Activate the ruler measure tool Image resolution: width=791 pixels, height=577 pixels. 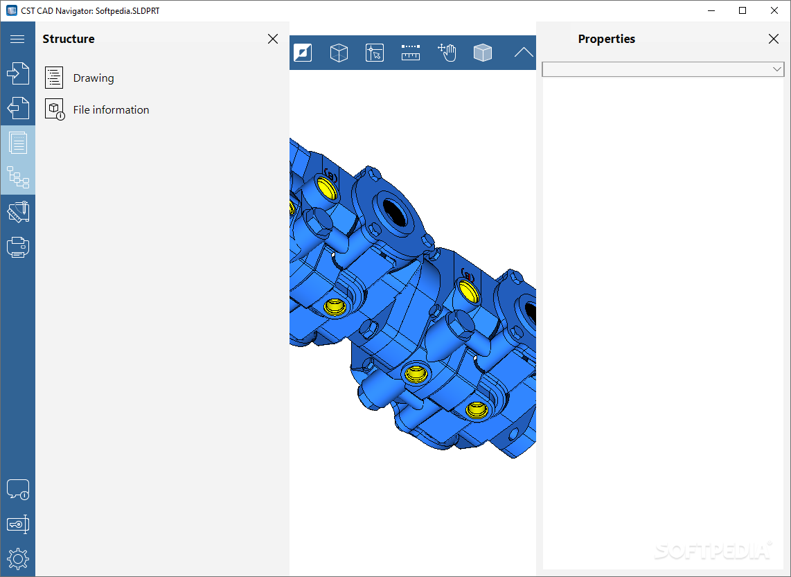point(411,53)
